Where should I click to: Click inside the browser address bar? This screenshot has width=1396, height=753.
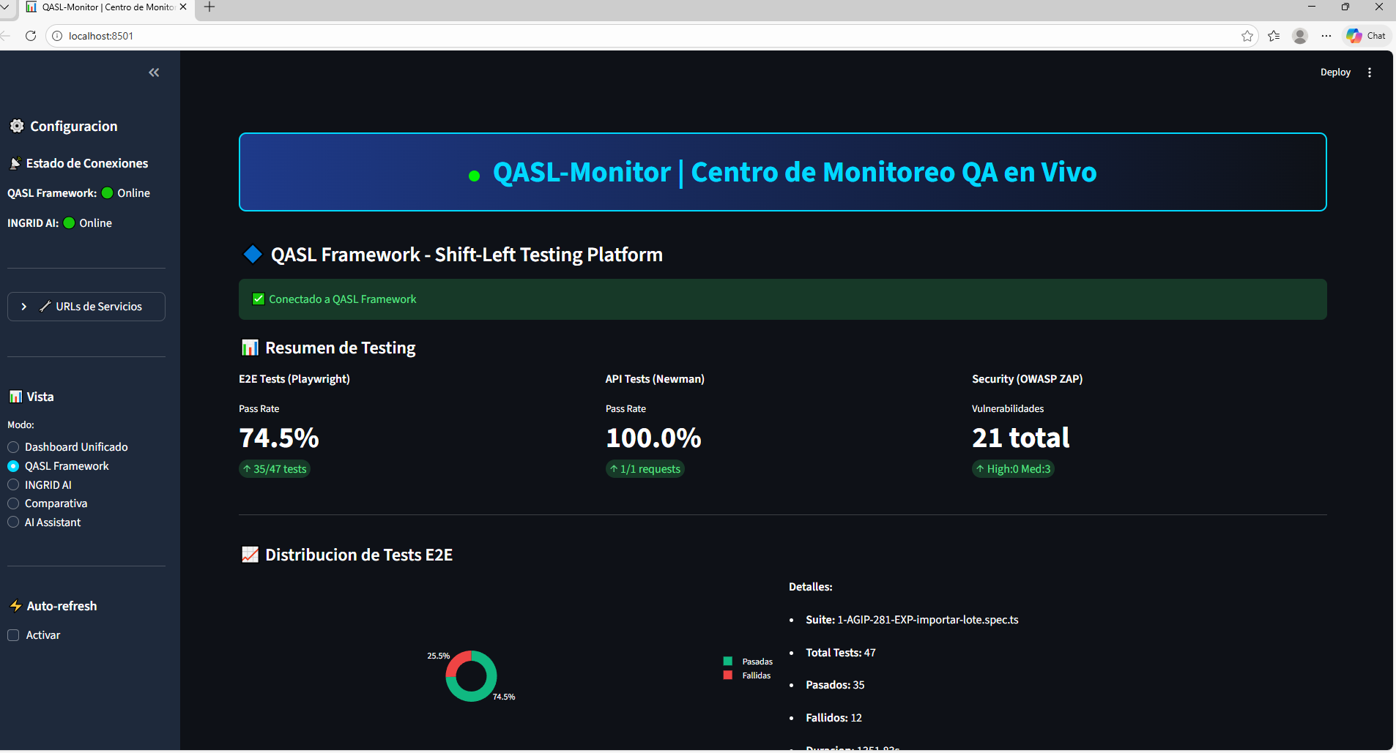click(x=293, y=35)
